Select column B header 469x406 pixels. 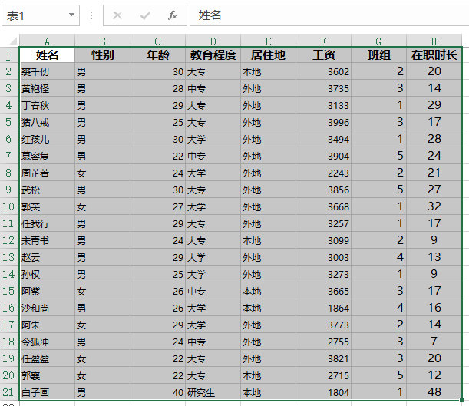[x=102, y=41]
